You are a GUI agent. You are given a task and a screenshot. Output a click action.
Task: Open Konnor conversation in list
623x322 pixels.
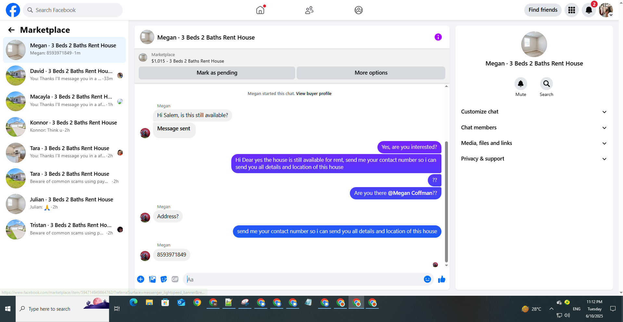(64, 127)
